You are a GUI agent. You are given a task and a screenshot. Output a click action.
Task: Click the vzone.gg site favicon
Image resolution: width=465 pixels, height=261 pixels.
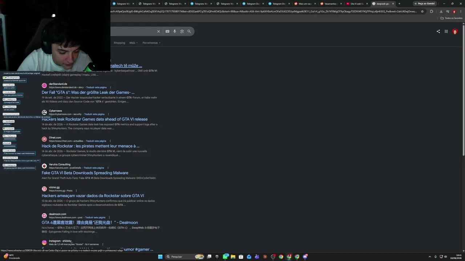tap(44, 189)
